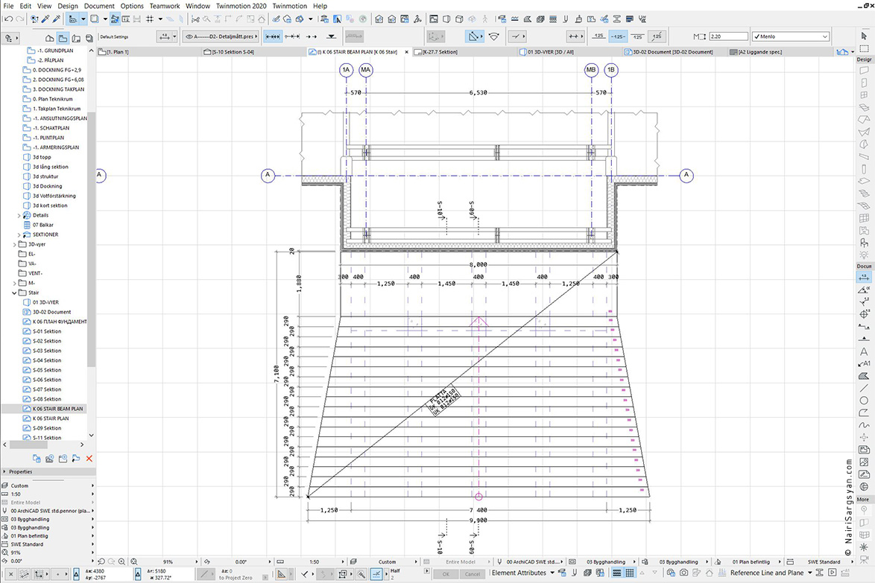Open the Teamwork menu
This screenshot has width=875, height=583.
pyautogui.click(x=165, y=6)
